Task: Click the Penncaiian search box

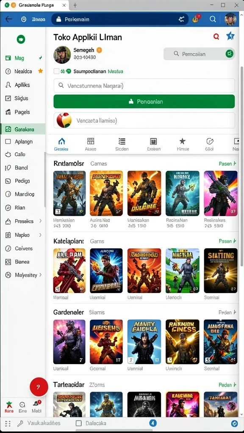Action: [x=199, y=54]
